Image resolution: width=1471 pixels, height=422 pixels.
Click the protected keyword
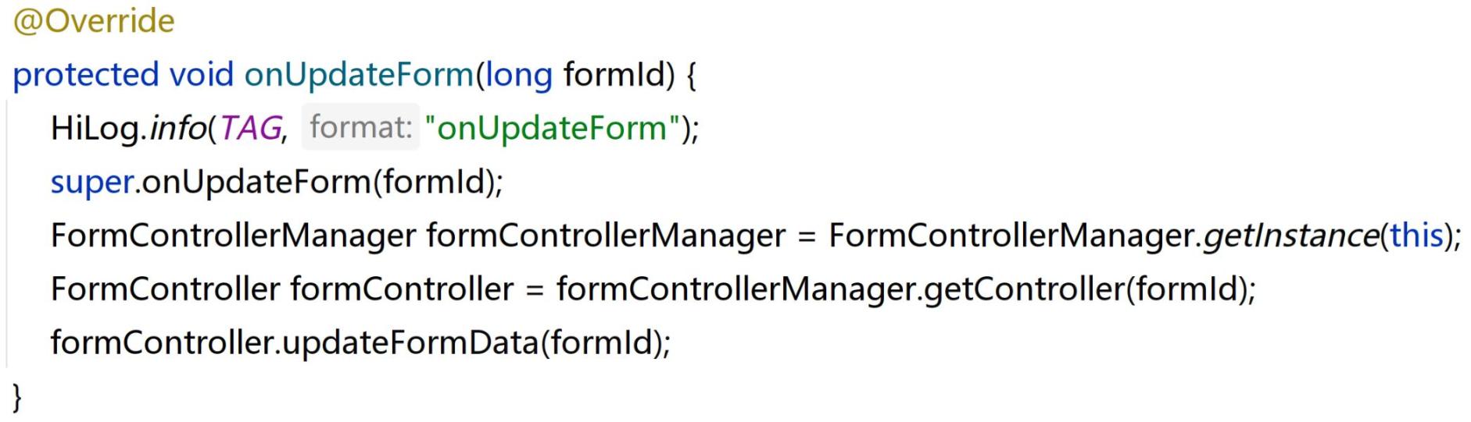coord(86,75)
